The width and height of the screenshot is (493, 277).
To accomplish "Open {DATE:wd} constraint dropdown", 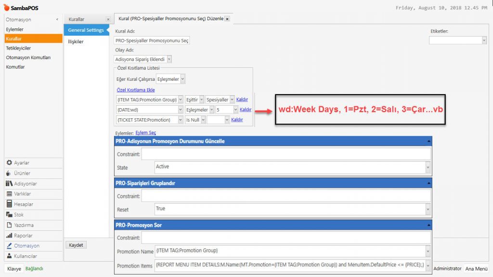I will (x=181, y=110).
